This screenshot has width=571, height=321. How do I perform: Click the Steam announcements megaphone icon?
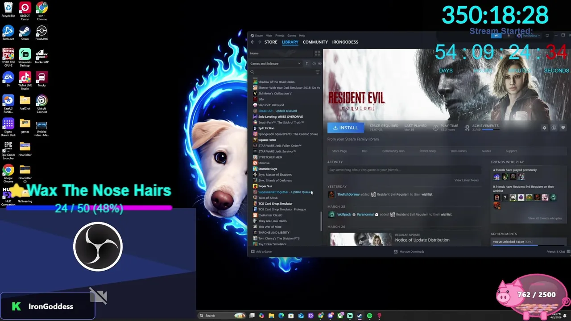pyautogui.click(x=496, y=36)
